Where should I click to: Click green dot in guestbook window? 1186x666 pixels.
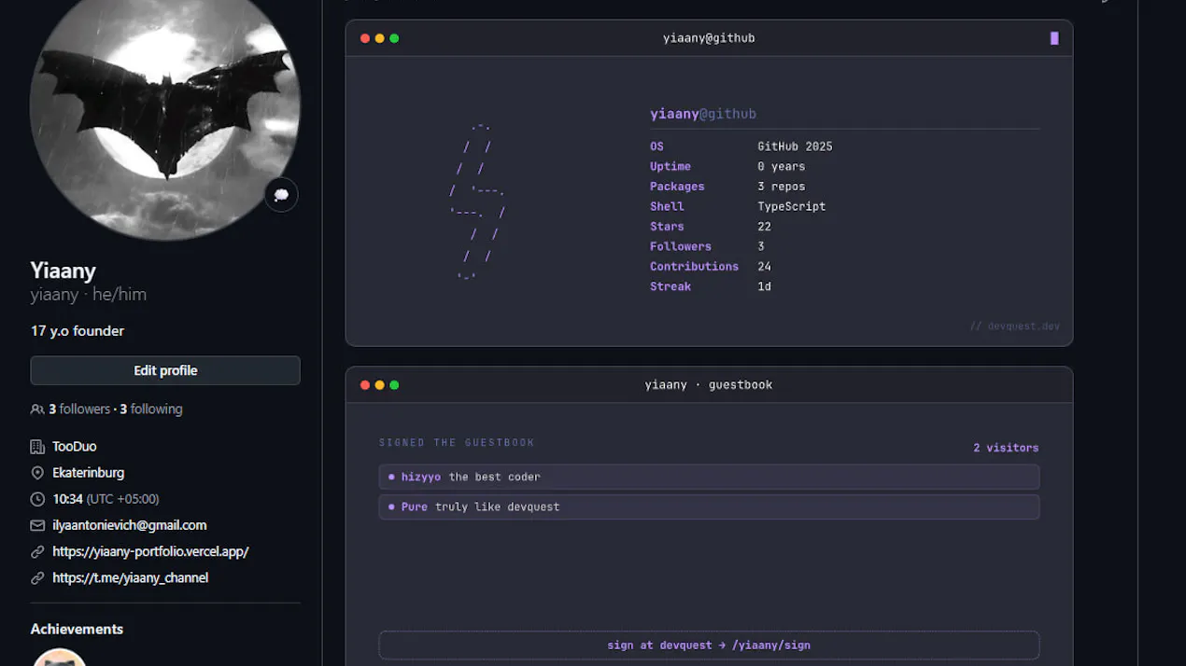click(394, 384)
